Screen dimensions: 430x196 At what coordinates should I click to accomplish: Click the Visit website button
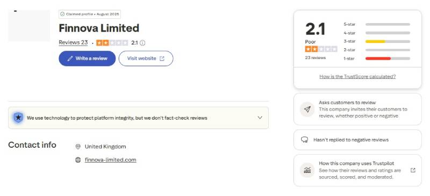click(146, 59)
